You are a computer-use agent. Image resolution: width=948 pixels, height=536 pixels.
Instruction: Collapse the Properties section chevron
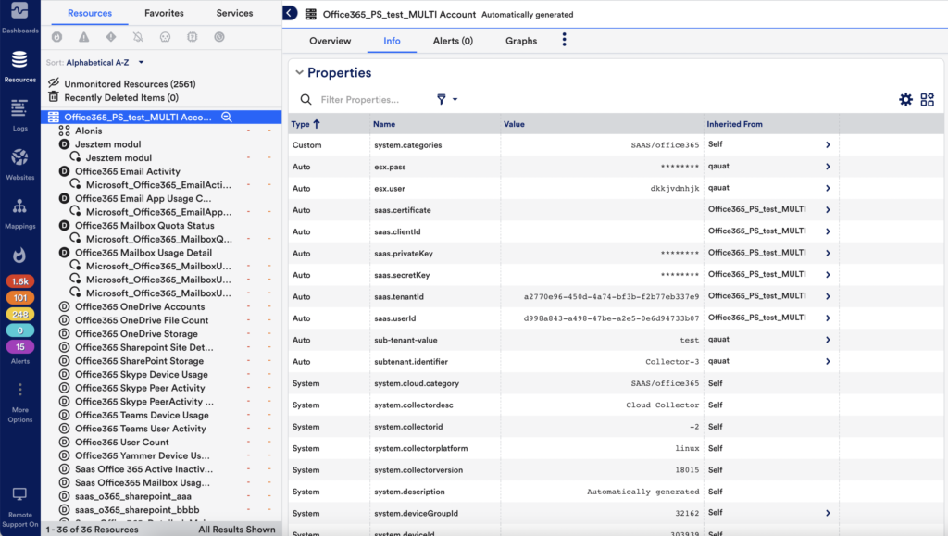[x=299, y=72]
